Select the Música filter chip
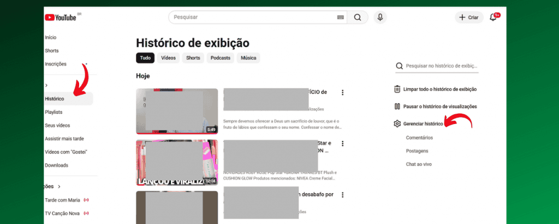The height and width of the screenshot is (224, 559). coord(248,58)
